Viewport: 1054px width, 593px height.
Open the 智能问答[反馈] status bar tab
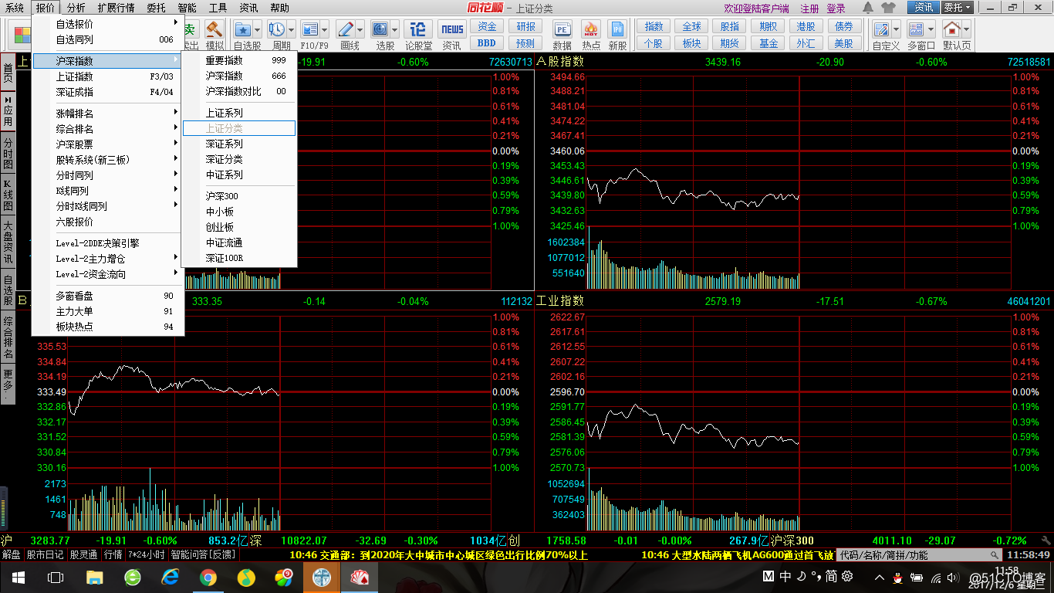click(x=203, y=554)
